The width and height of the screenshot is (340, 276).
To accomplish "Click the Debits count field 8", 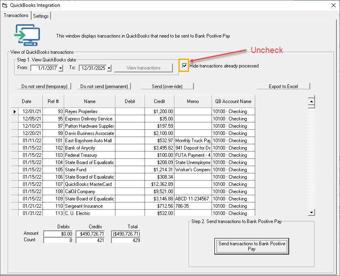I will pyautogui.click(x=58, y=240).
